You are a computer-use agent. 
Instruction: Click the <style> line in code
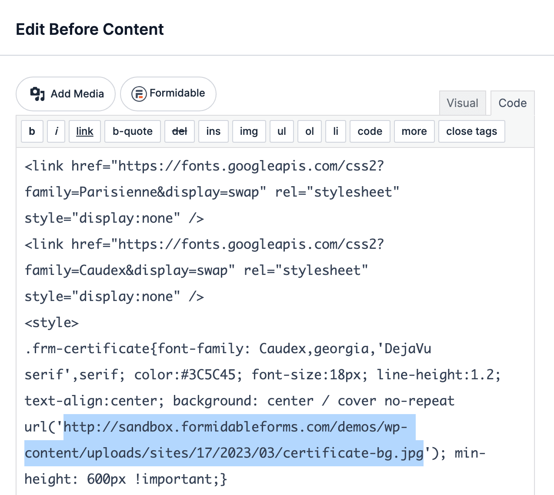click(52, 323)
